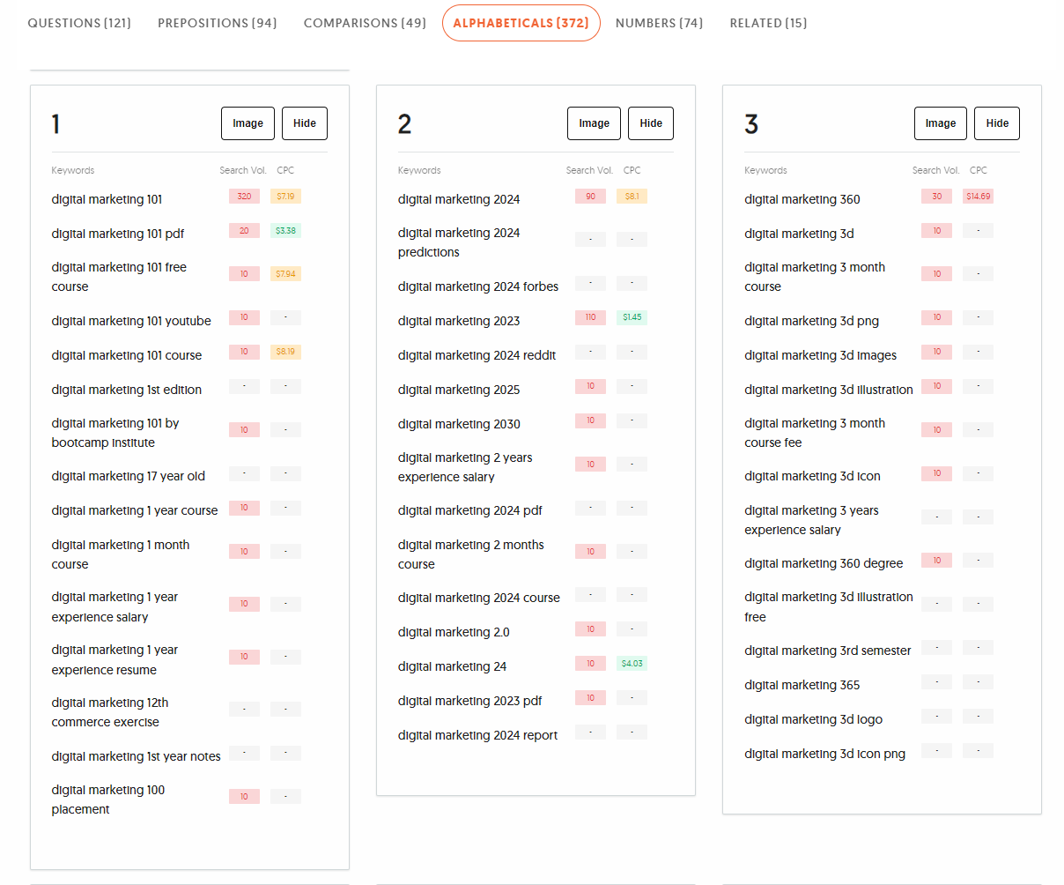Screen dimensions: 1064x885
Task: Go to the Numbers tab
Action: pyautogui.click(x=659, y=23)
